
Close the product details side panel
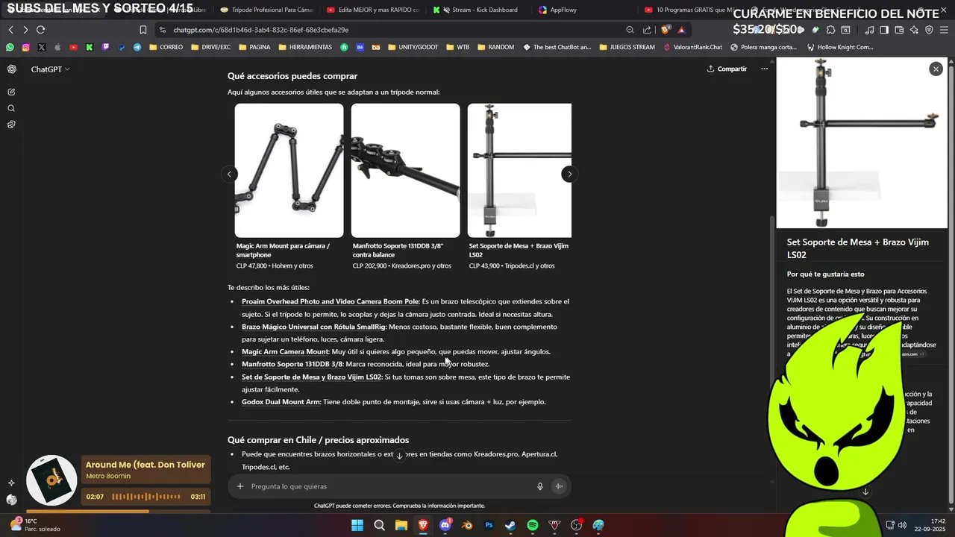pyautogui.click(x=936, y=69)
